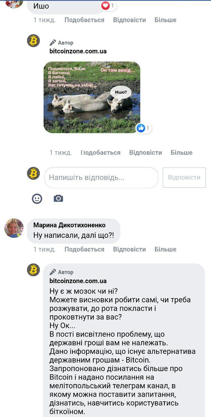Screen dimensions: 211x417
Task: Open the emoji picker smiley icon
Action: [x=37, y=198]
